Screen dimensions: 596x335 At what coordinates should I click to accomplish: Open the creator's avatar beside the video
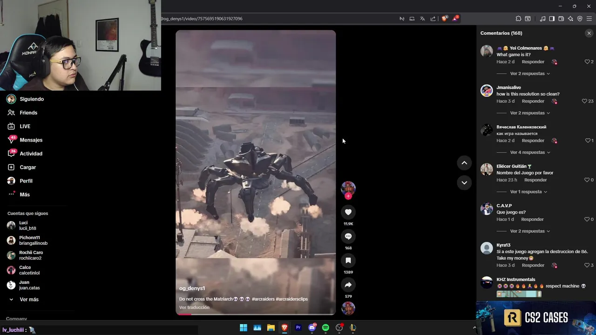[348, 188]
